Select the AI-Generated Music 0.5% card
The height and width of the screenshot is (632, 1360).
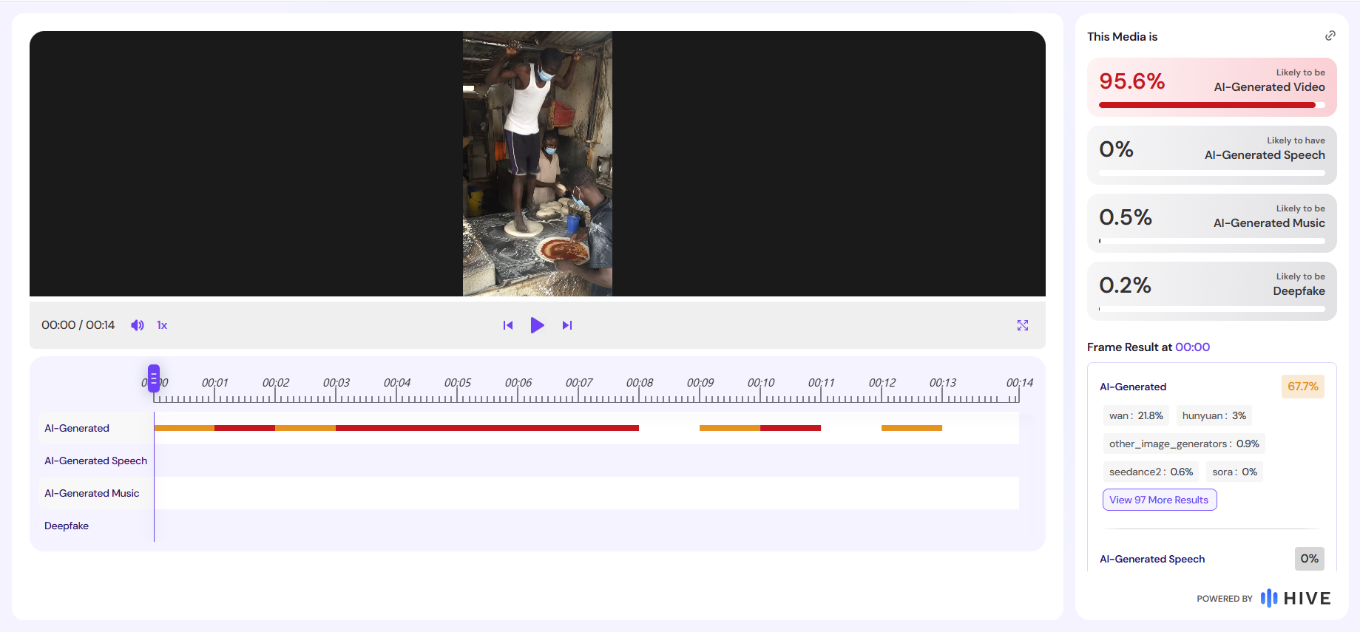click(x=1211, y=223)
